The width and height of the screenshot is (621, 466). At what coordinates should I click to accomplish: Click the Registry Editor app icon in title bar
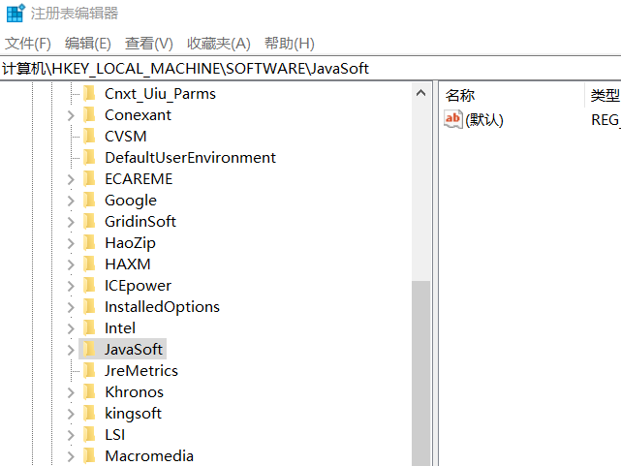coord(16,13)
